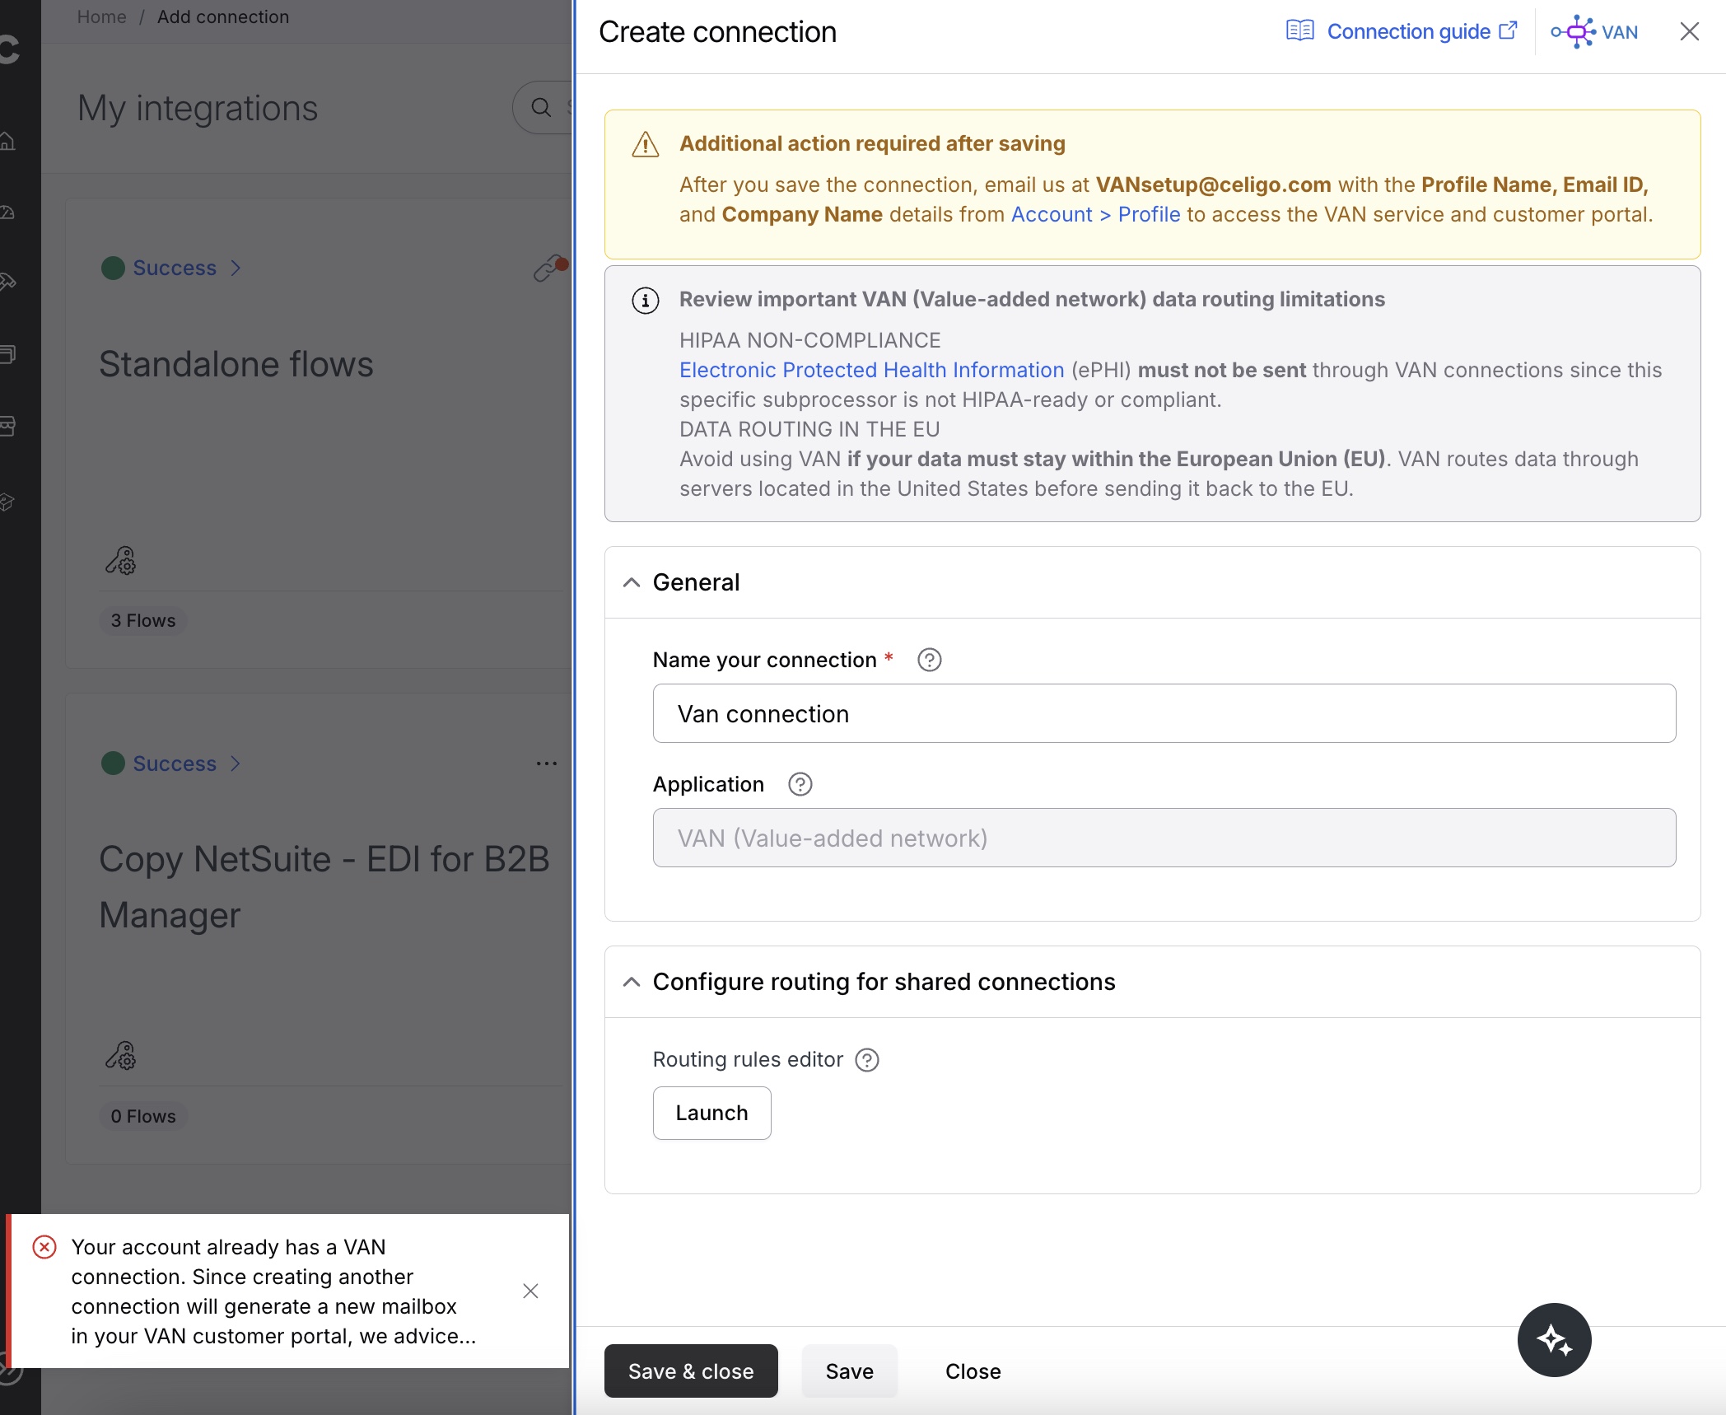Click permissions icon on Standalone flows card
The width and height of the screenshot is (1726, 1415).
pos(121,560)
